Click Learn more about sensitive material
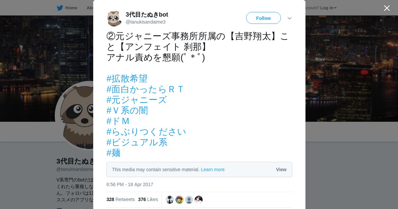 (213, 170)
